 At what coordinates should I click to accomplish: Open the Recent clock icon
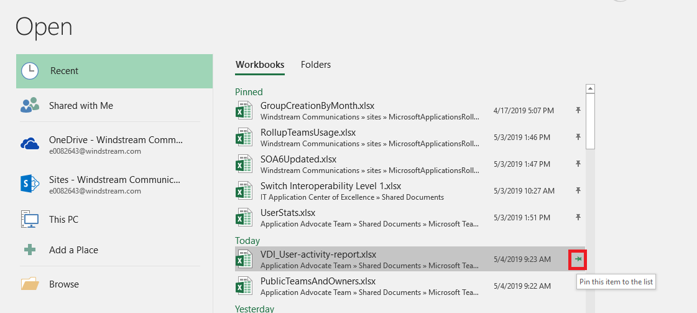[x=30, y=71]
